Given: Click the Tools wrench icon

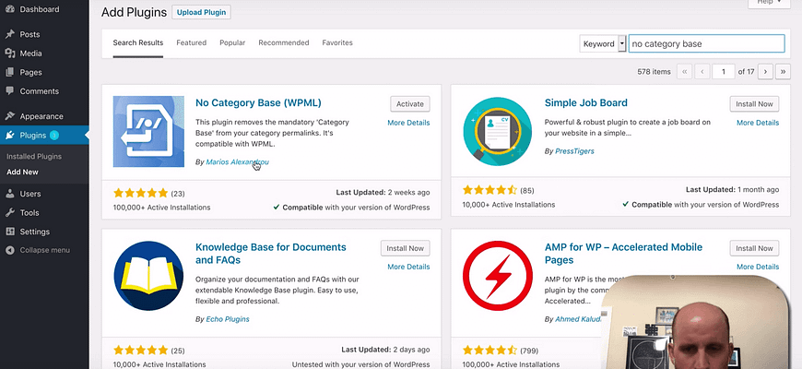Looking at the screenshot, I should point(10,212).
